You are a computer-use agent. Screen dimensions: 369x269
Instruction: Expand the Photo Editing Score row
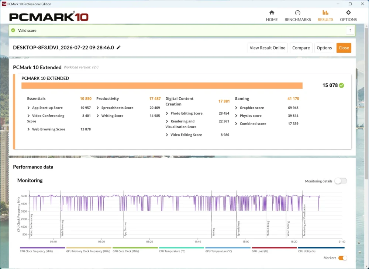point(167,113)
